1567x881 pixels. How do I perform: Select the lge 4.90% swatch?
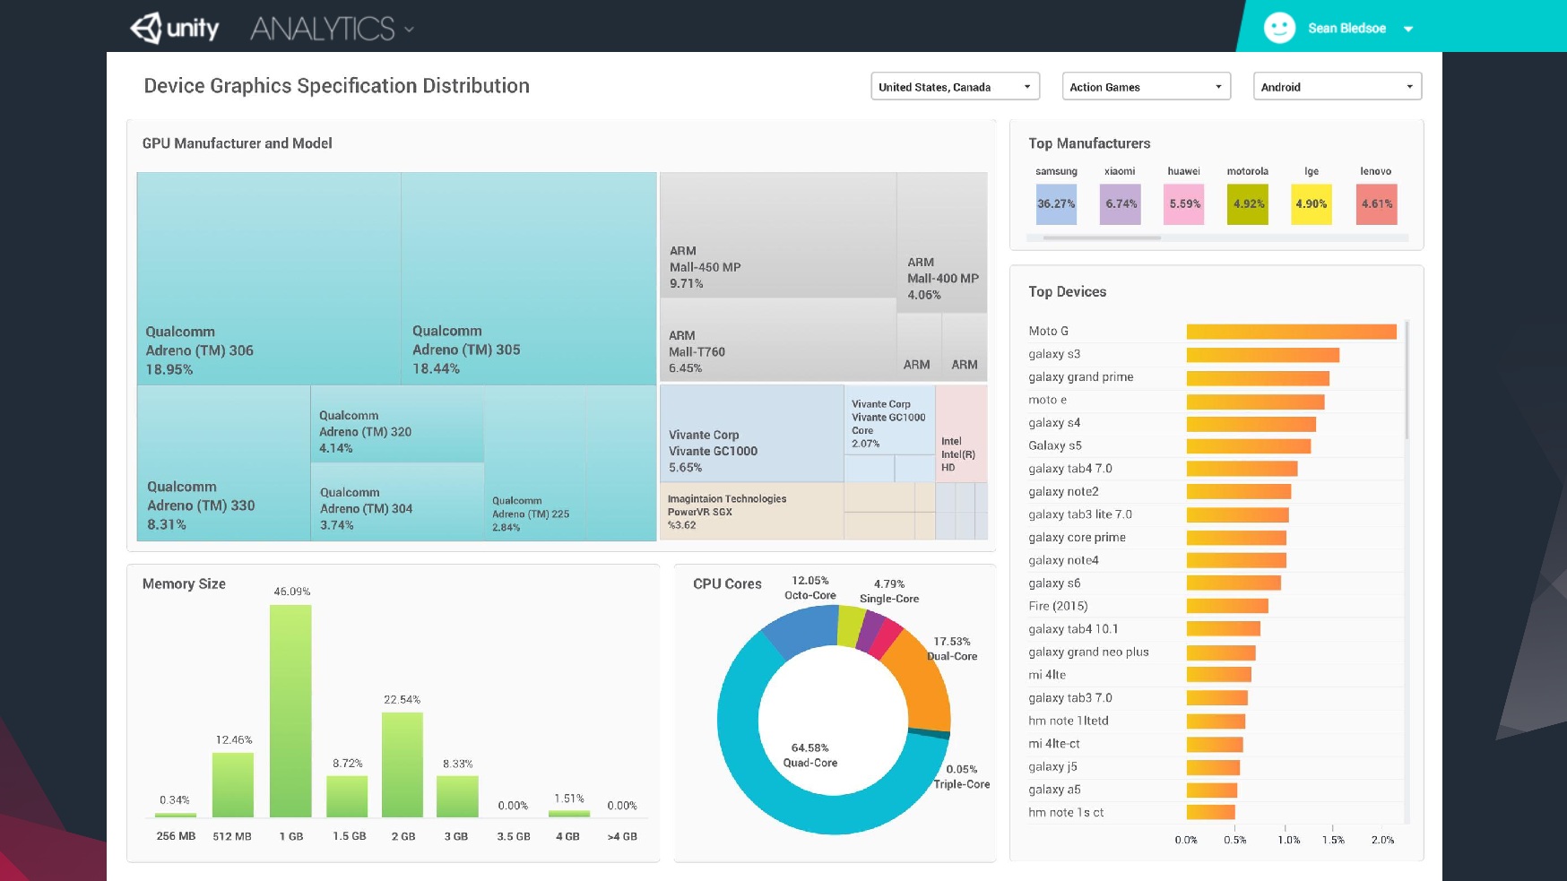[1312, 203]
